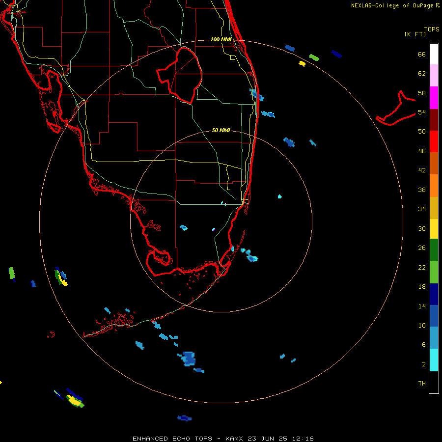Viewport: 442px width, 442px height.
Task: Click the white swatch at the legend top
Action: pyautogui.click(x=434, y=54)
